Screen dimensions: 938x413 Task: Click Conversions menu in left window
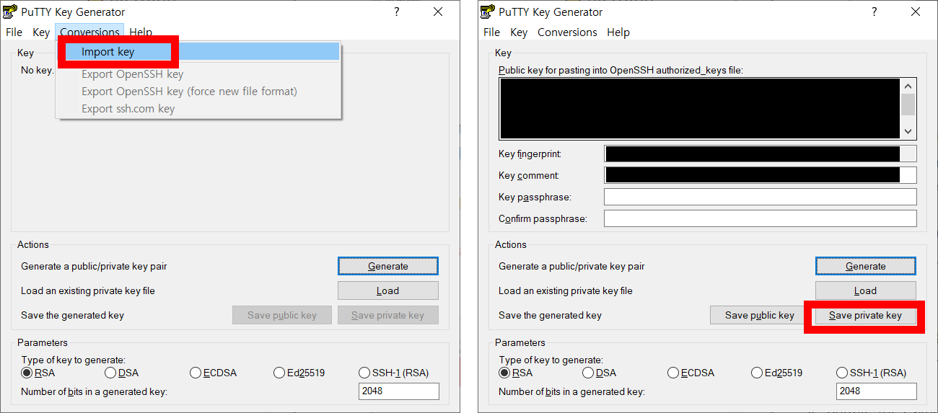pyautogui.click(x=89, y=32)
